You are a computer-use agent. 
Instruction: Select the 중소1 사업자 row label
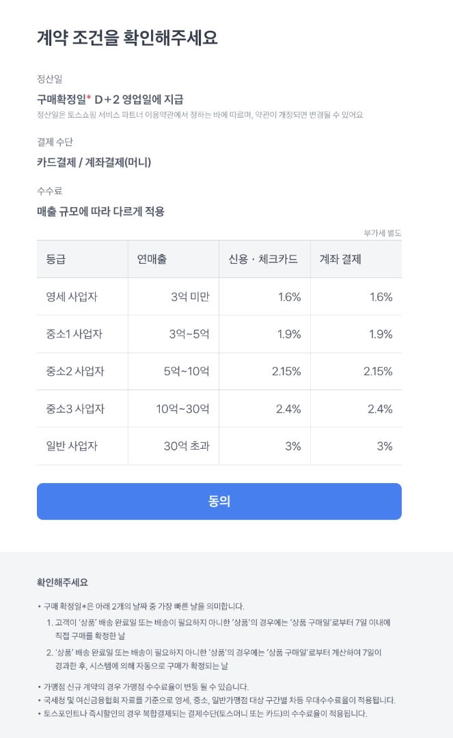coord(74,334)
